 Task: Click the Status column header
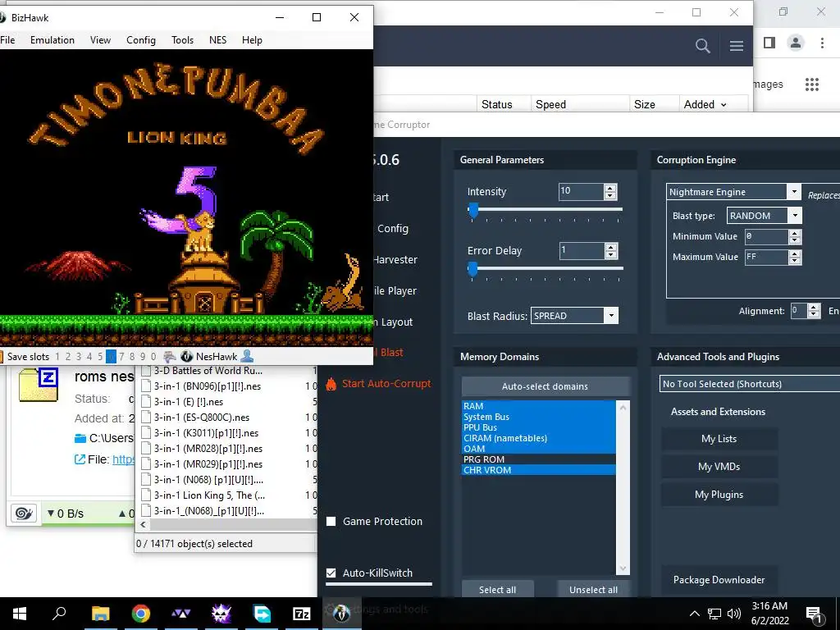(496, 104)
